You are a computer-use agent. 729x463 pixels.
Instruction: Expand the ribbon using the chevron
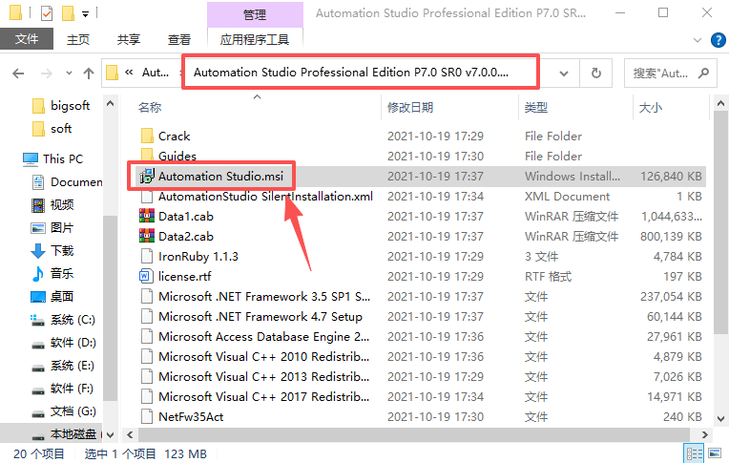(x=698, y=40)
